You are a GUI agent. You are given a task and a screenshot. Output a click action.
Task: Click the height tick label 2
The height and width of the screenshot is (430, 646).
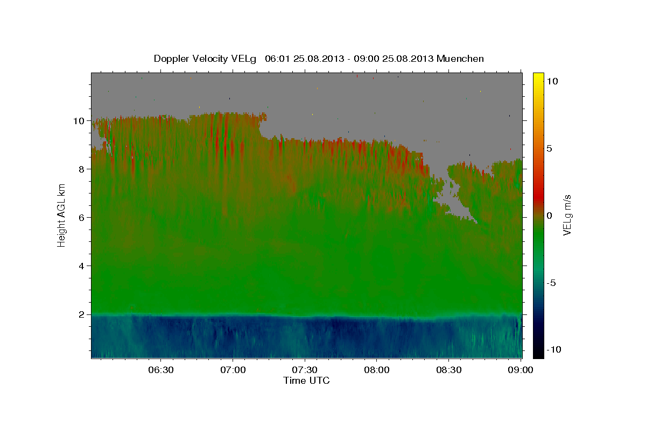point(81,314)
